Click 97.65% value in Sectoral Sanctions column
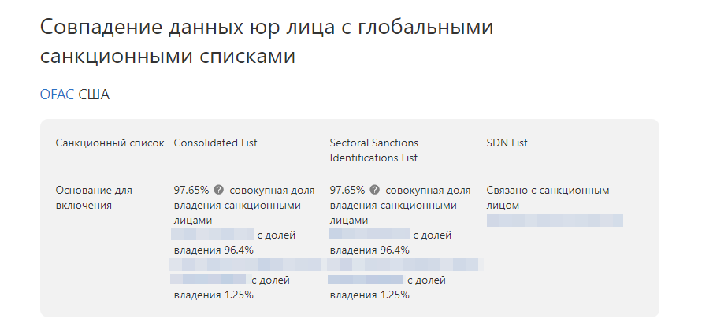 (347, 191)
